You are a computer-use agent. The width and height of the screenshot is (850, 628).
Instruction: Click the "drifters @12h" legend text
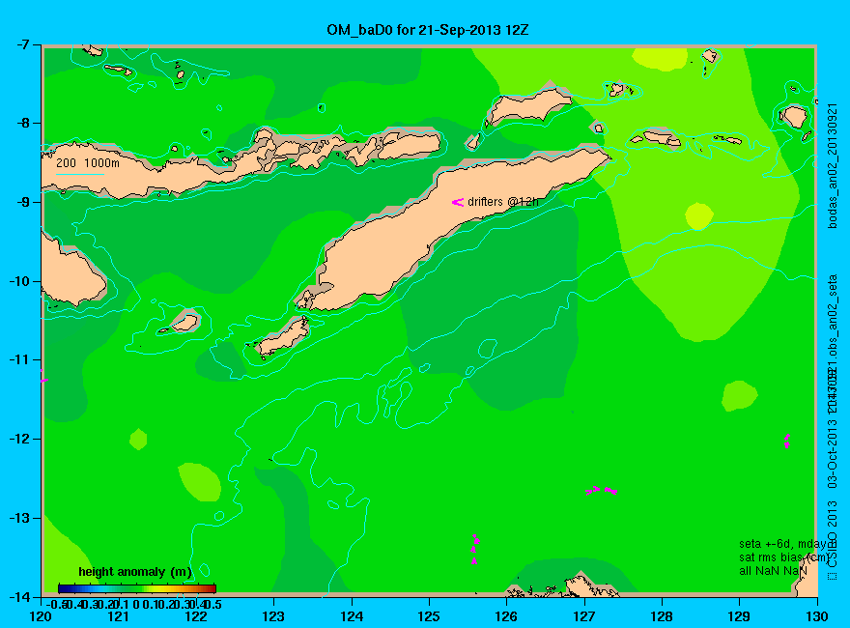503,202
